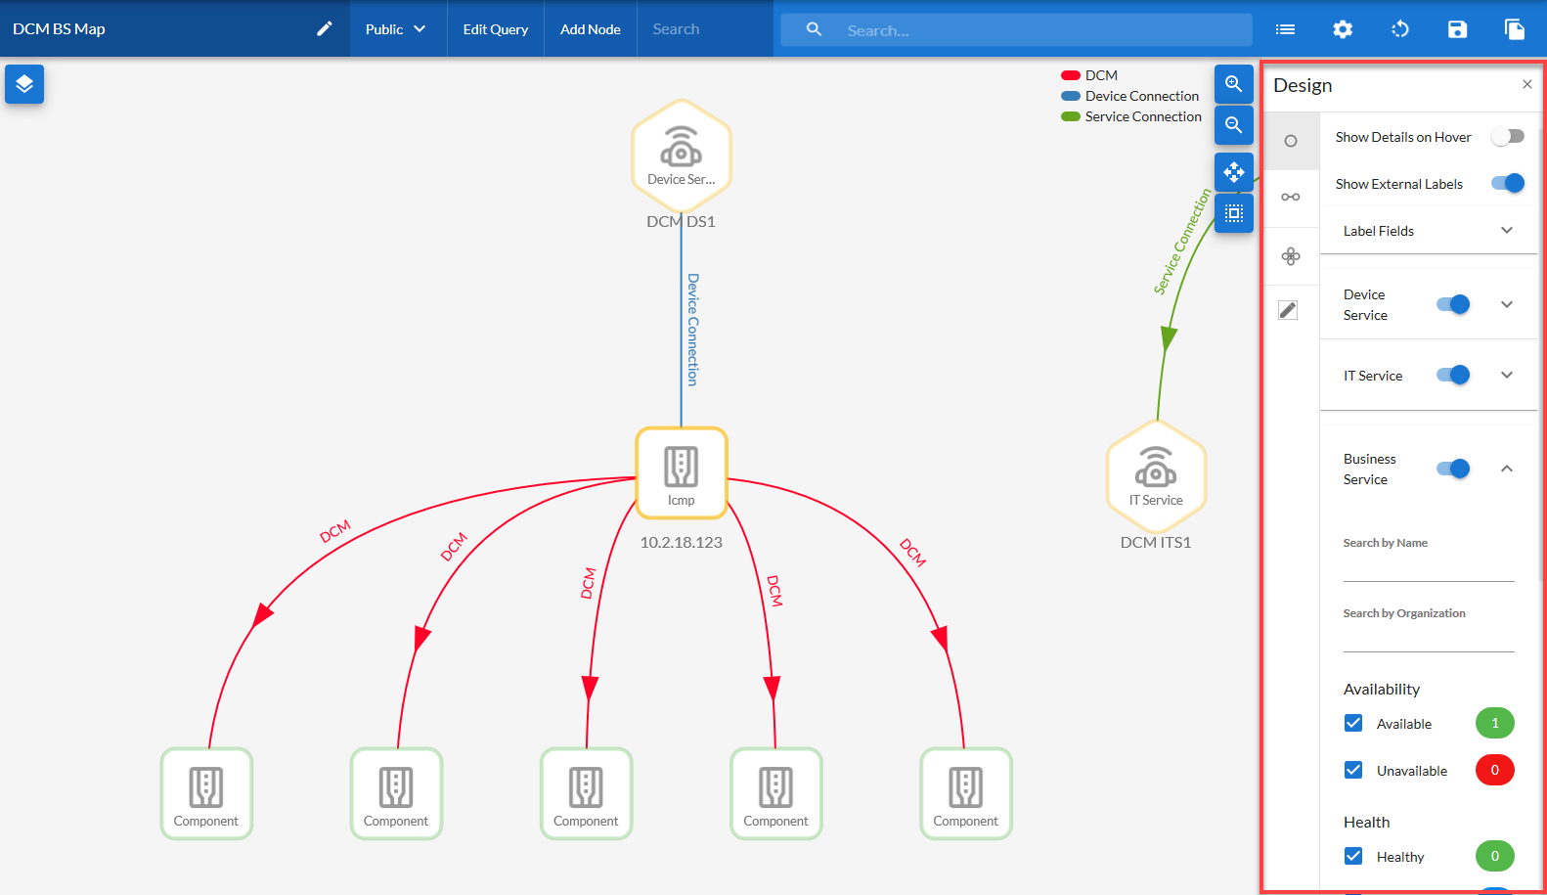The width and height of the screenshot is (1547, 895).
Task: Collapse the Business Service section
Action: click(1506, 470)
